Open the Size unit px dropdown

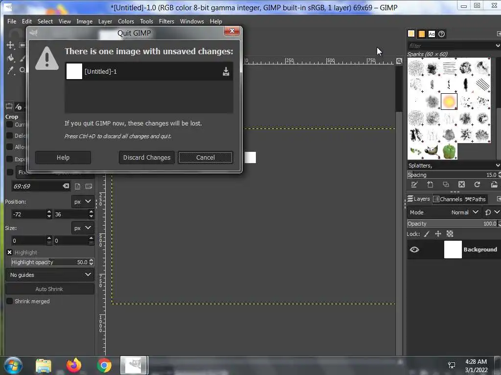pos(83,228)
